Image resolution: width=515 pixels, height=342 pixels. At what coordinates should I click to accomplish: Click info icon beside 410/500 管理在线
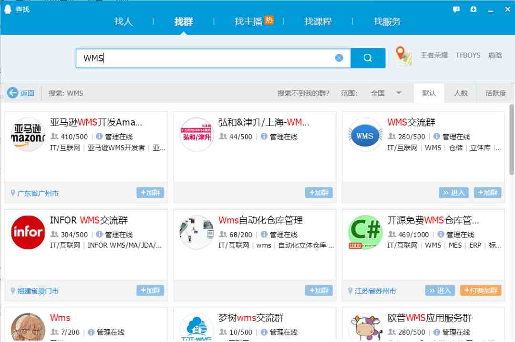[x=99, y=136]
